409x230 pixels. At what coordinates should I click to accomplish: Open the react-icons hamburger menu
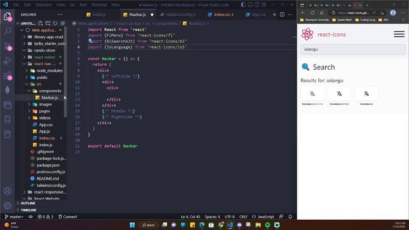399,34
